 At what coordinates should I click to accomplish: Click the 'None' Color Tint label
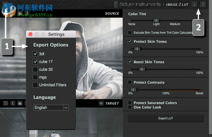coord(132,24)
